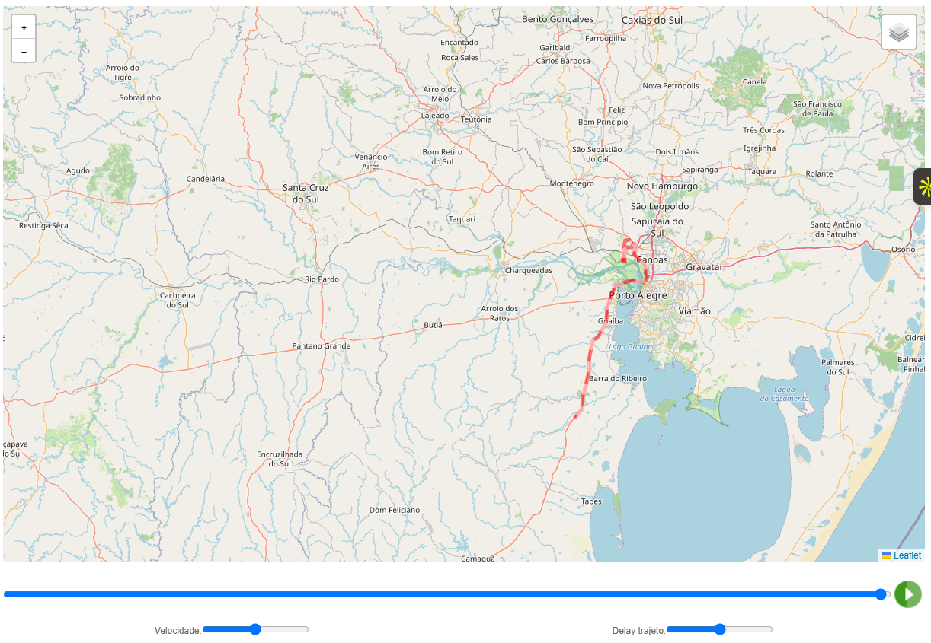Zoom in on the map
Viewport: 931px width, 643px height.
point(24,27)
